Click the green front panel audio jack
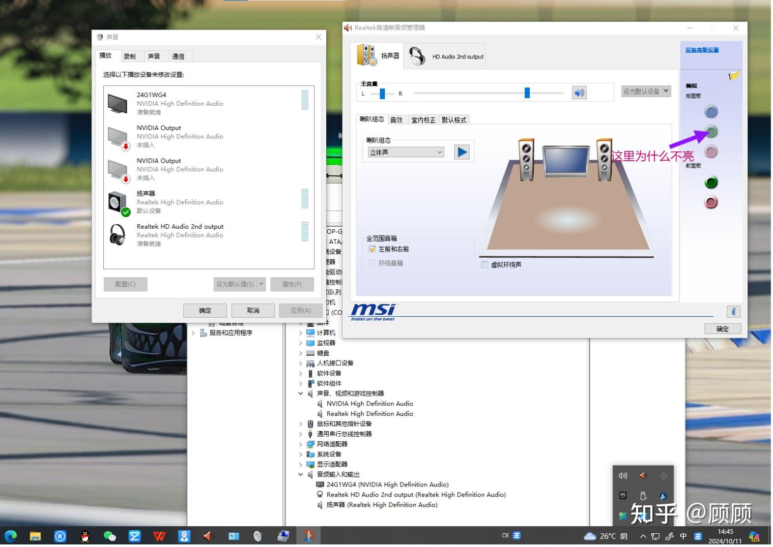773x547 pixels. coord(711,182)
